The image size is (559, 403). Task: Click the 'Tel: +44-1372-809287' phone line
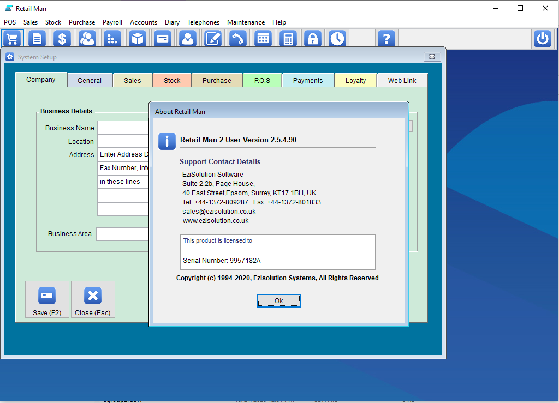[x=215, y=202]
